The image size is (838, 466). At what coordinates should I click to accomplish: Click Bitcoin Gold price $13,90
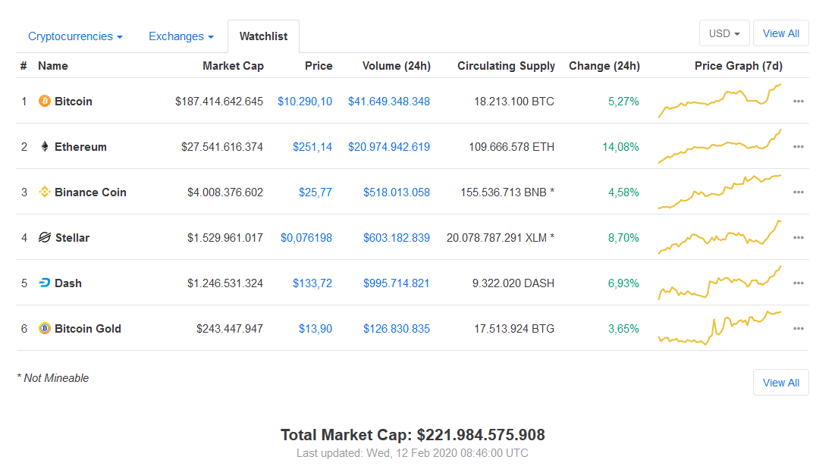[x=315, y=329]
